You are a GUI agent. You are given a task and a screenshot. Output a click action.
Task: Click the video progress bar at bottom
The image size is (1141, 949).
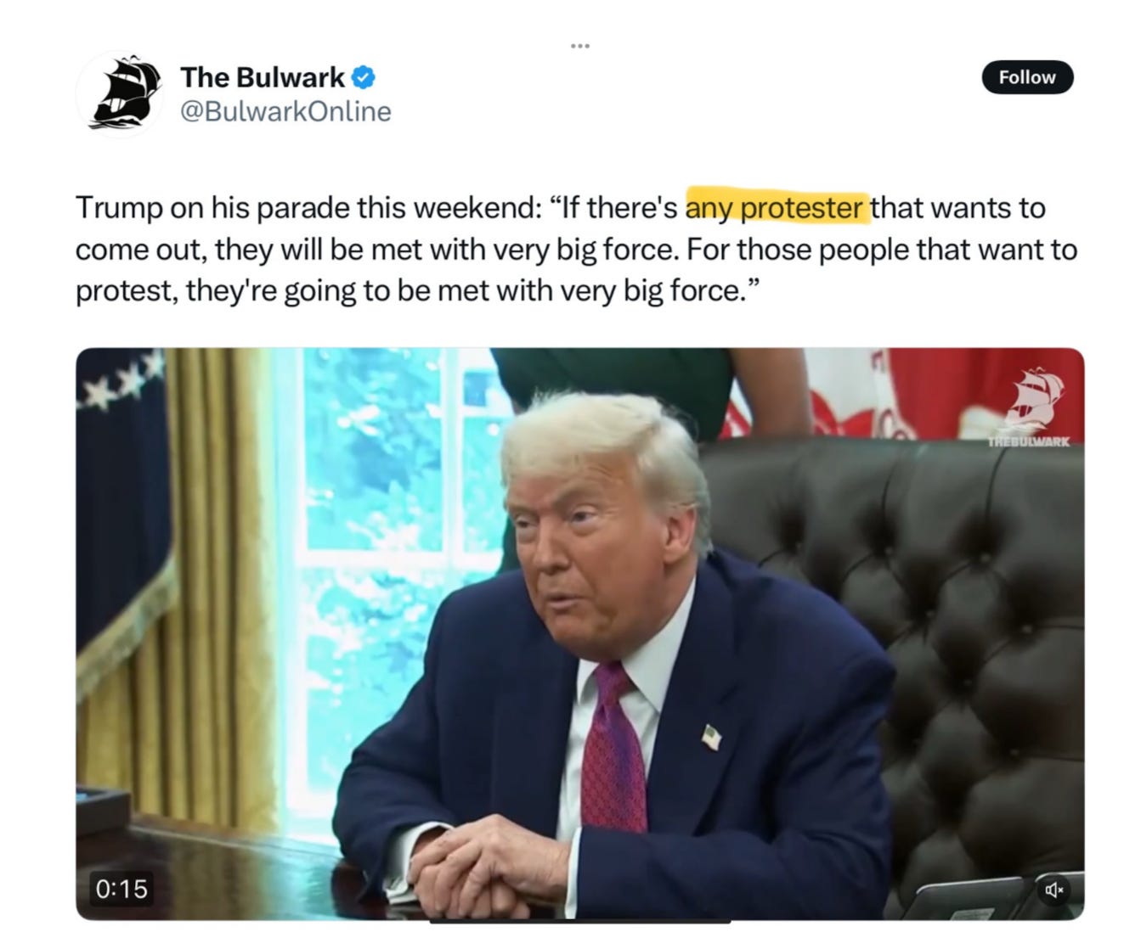pyautogui.click(x=580, y=920)
